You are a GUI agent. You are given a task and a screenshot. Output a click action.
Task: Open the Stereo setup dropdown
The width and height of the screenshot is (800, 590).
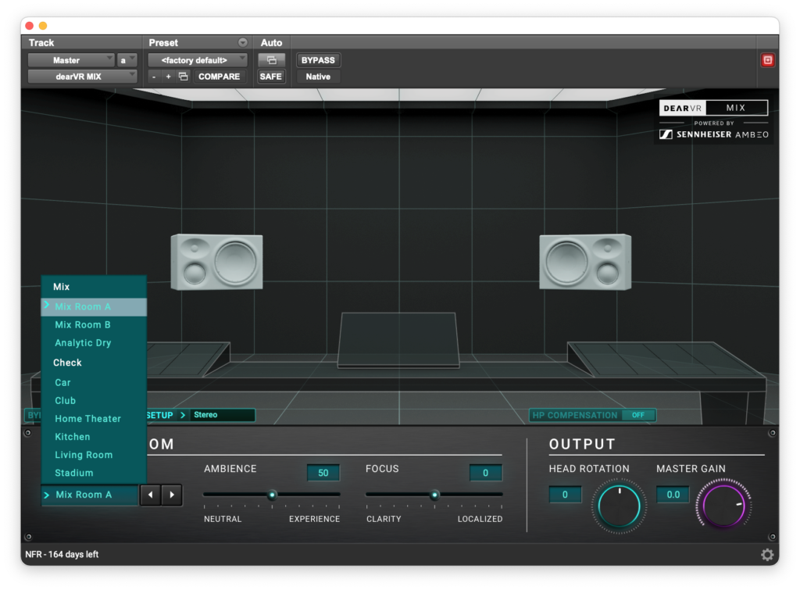point(222,415)
